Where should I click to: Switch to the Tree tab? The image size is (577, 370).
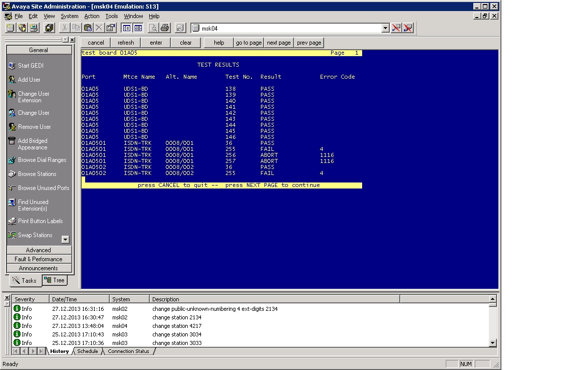point(55,280)
